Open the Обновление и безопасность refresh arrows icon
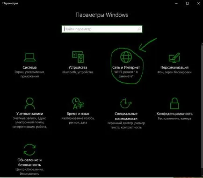The width and height of the screenshot is (203, 178). tap(29, 150)
